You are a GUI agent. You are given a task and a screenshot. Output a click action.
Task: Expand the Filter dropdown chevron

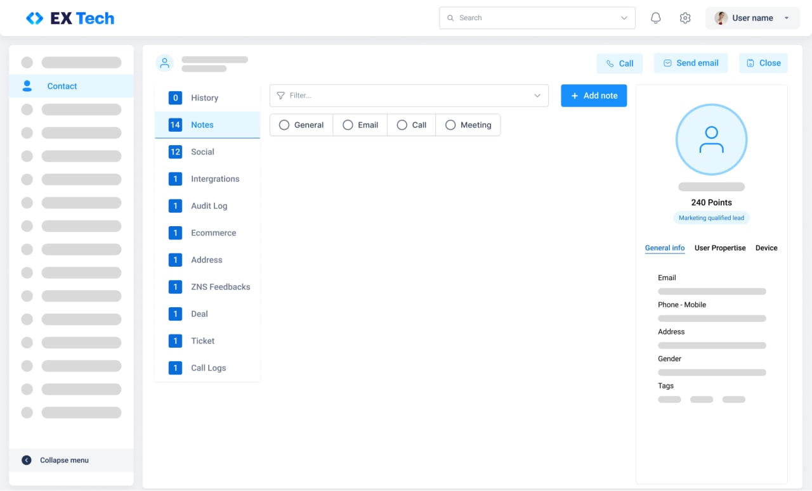[537, 96]
